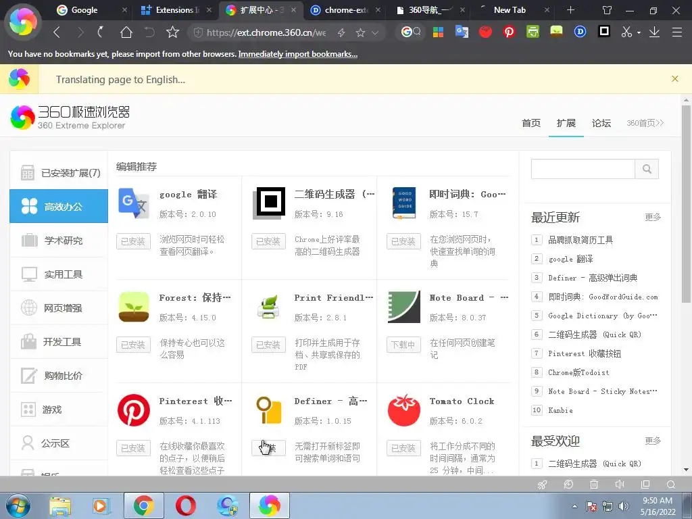
Task: Click the Definer toolbar extension icon
Action: pyautogui.click(x=580, y=32)
